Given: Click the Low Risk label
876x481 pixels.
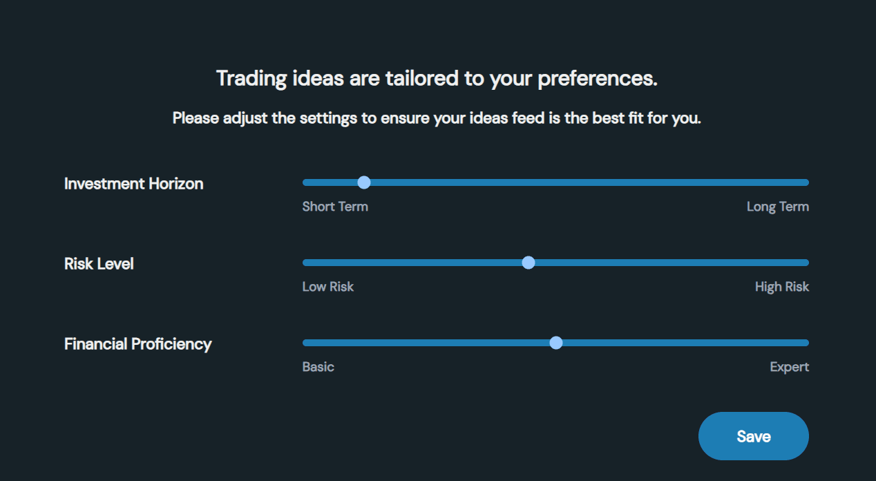Looking at the screenshot, I should [328, 287].
